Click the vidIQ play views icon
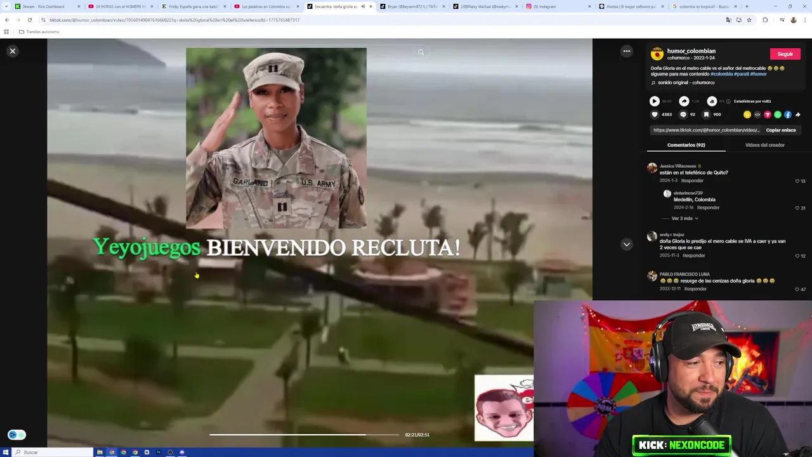The height and width of the screenshot is (457, 812). [654, 101]
